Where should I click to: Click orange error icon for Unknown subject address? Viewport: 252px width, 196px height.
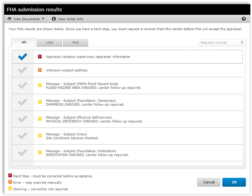coord(40,70)
